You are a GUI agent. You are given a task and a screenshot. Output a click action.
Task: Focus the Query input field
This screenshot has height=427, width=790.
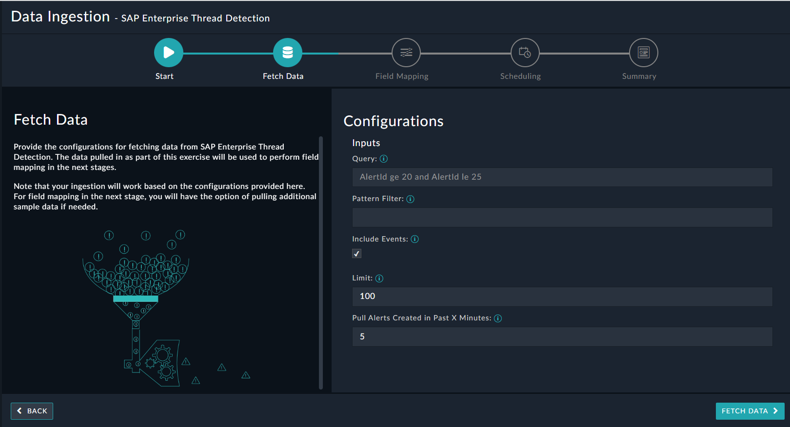click(x=562, y=177)
